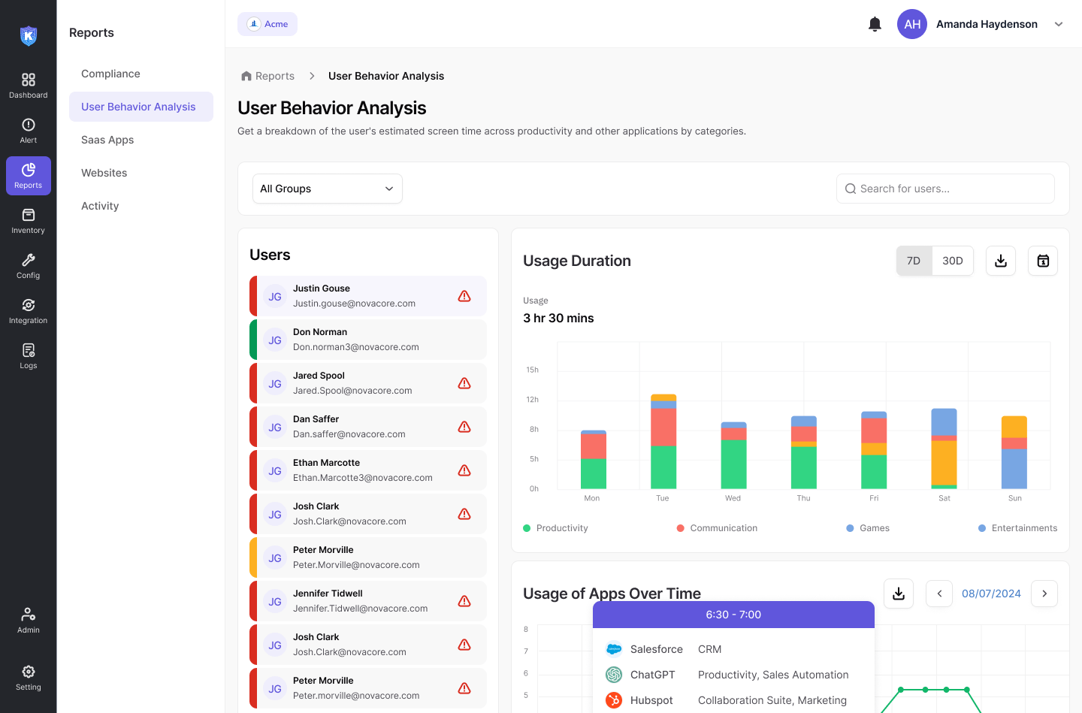Open the Dashboard sidebar icon
The image size is (1082, 713).
(x=28, y=86)
